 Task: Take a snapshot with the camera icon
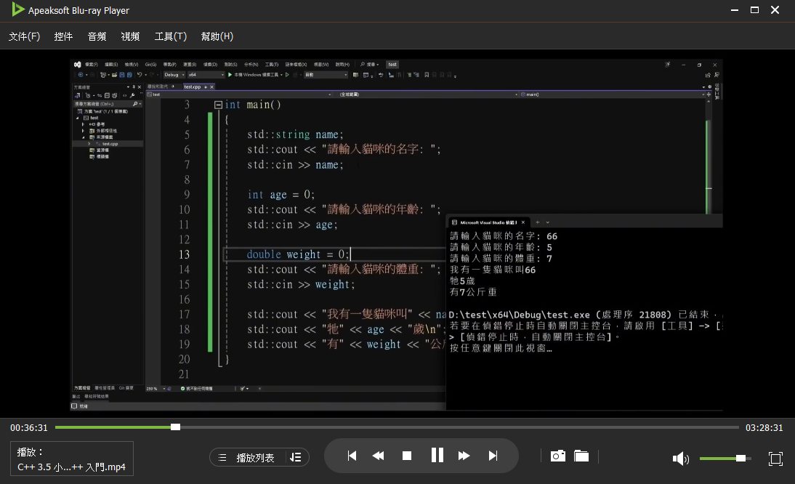tap(557, 456)
